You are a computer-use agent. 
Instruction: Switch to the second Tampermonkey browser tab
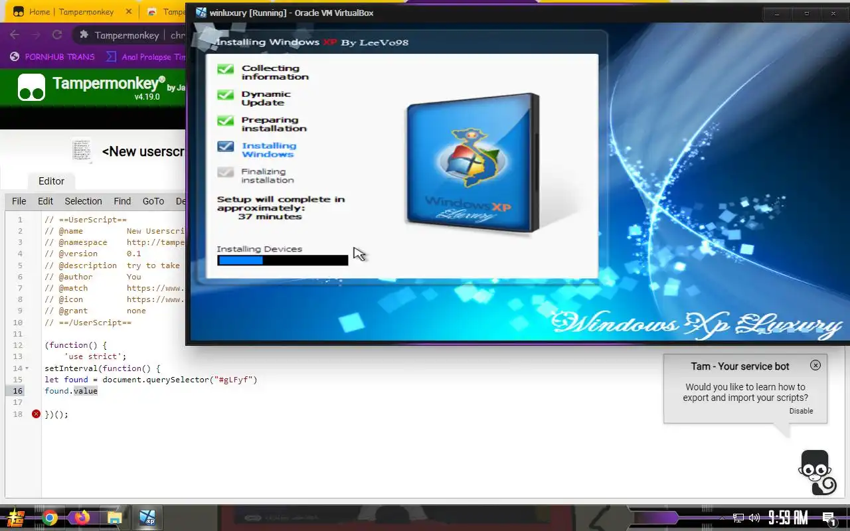click(166, 12)
